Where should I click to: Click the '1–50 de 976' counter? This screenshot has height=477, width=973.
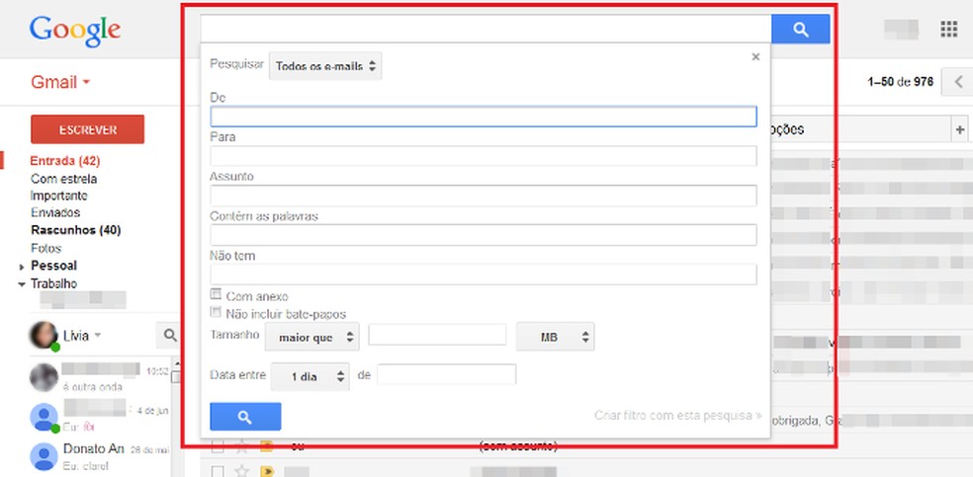coord(901,82)
